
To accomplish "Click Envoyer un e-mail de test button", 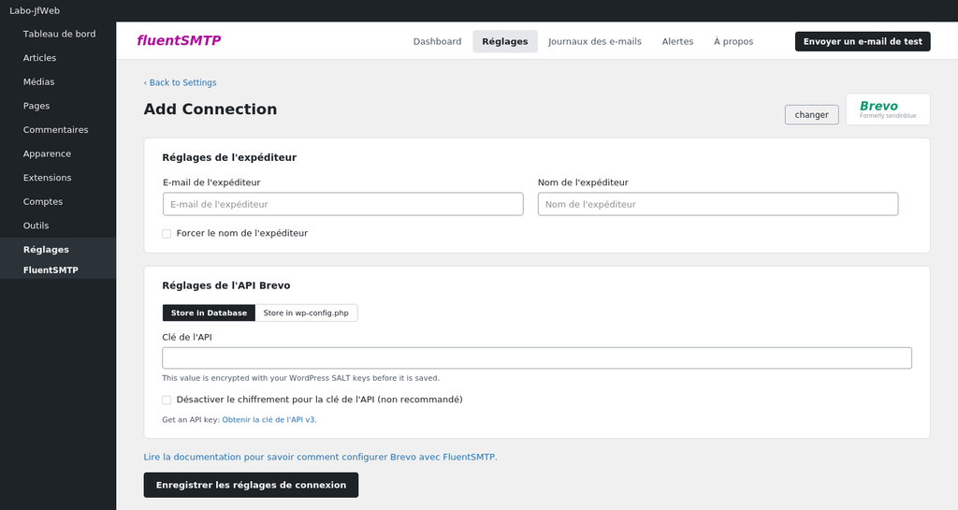I will [863, 41].
